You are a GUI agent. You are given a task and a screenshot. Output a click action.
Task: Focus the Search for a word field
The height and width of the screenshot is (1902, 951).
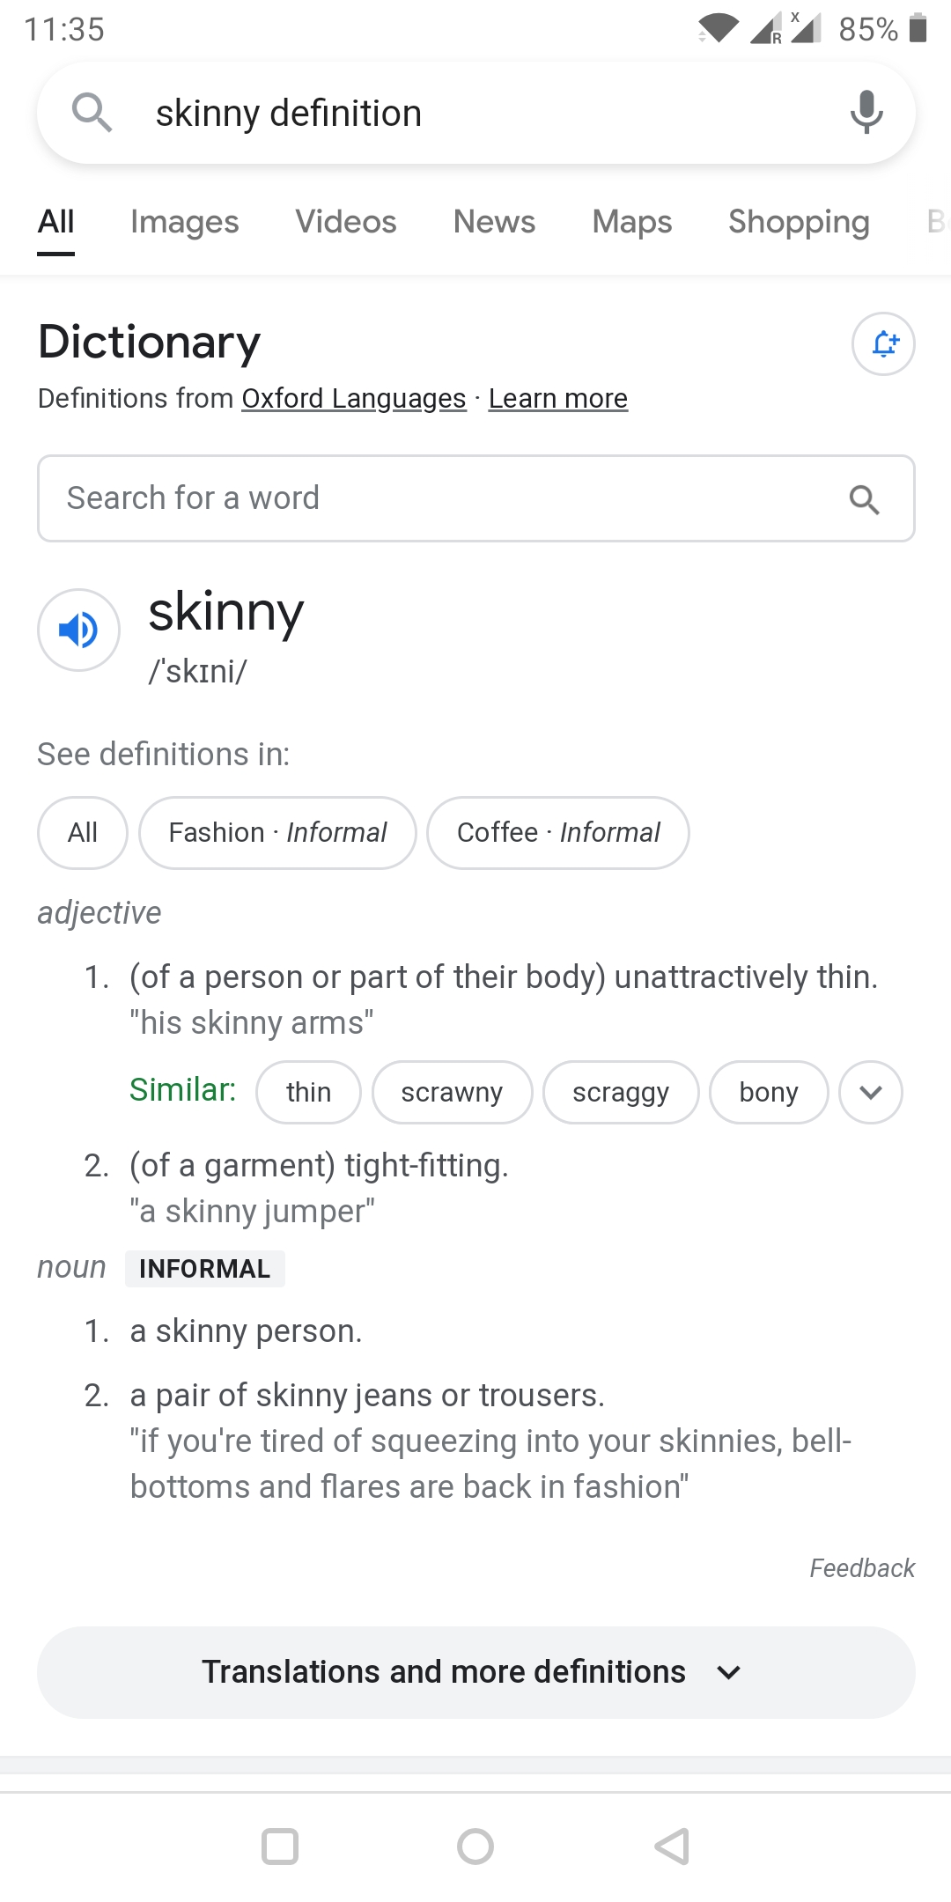coord(475,498)
